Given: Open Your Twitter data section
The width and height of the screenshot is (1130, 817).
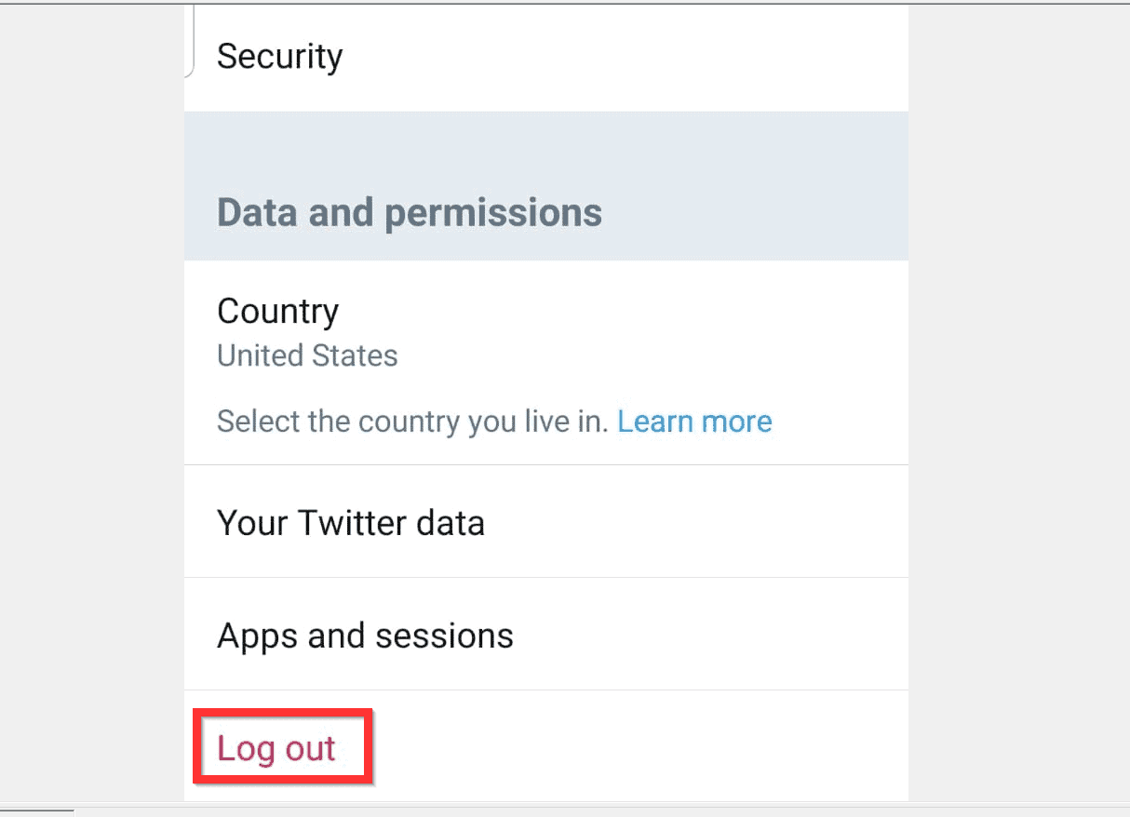Looking at the screenshot, I should 351,522.
